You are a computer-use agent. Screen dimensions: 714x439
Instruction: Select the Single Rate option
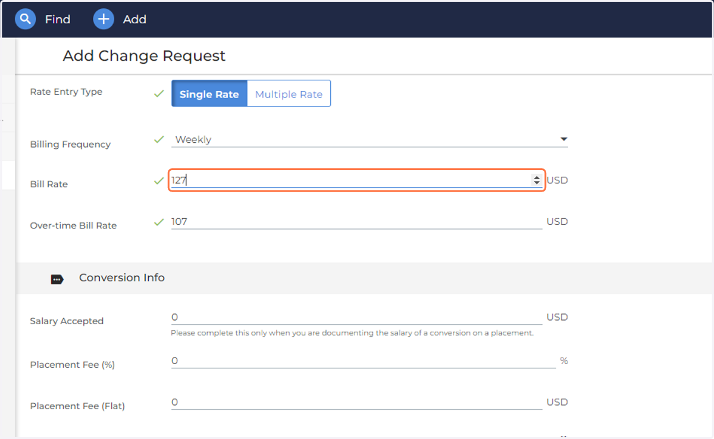[x=209, y=94]
